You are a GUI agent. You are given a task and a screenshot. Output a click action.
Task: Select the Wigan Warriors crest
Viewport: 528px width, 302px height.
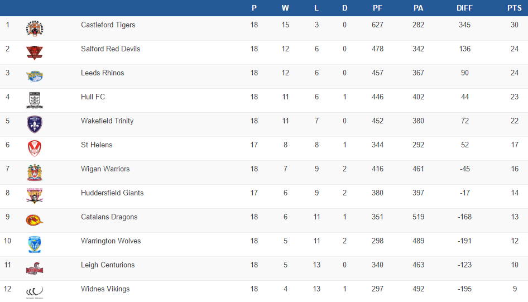tap(35, 172)
